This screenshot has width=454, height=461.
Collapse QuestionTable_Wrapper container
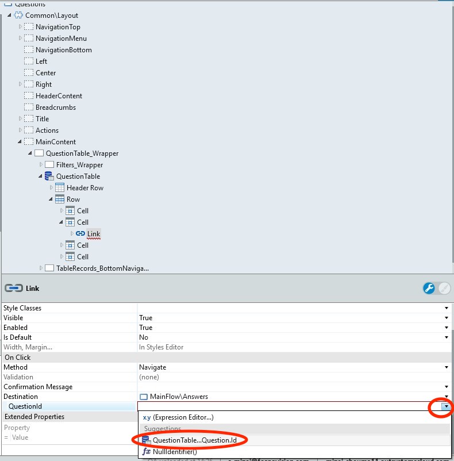click(x=30, y=153)
